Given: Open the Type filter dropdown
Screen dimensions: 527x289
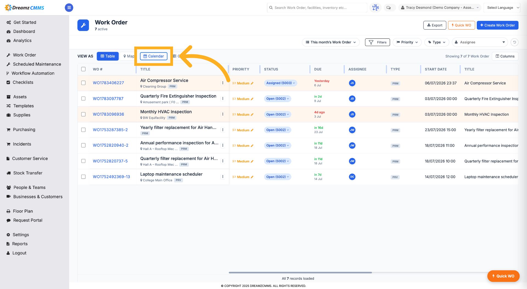Looking at the screenshot, I should (437, 42).
